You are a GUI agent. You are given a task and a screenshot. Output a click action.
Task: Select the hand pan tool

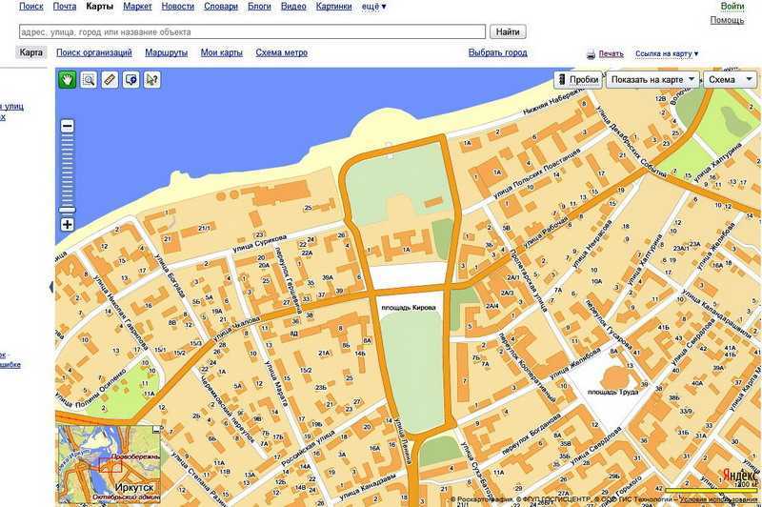pos(67,80)
